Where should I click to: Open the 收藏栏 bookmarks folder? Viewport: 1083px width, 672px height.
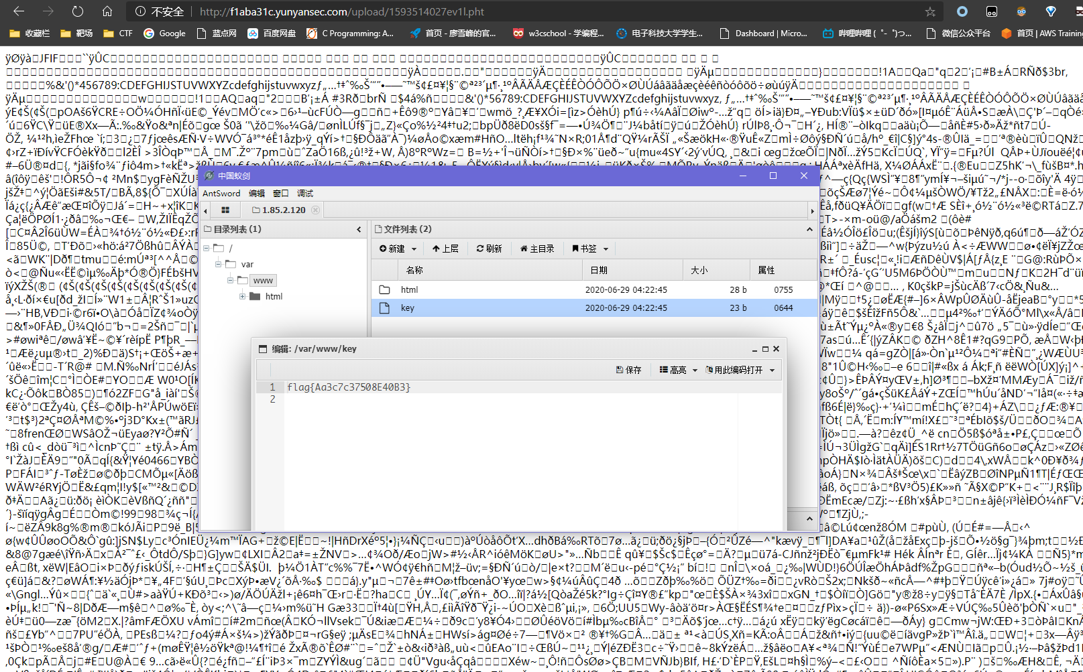(x=30, y=33)
